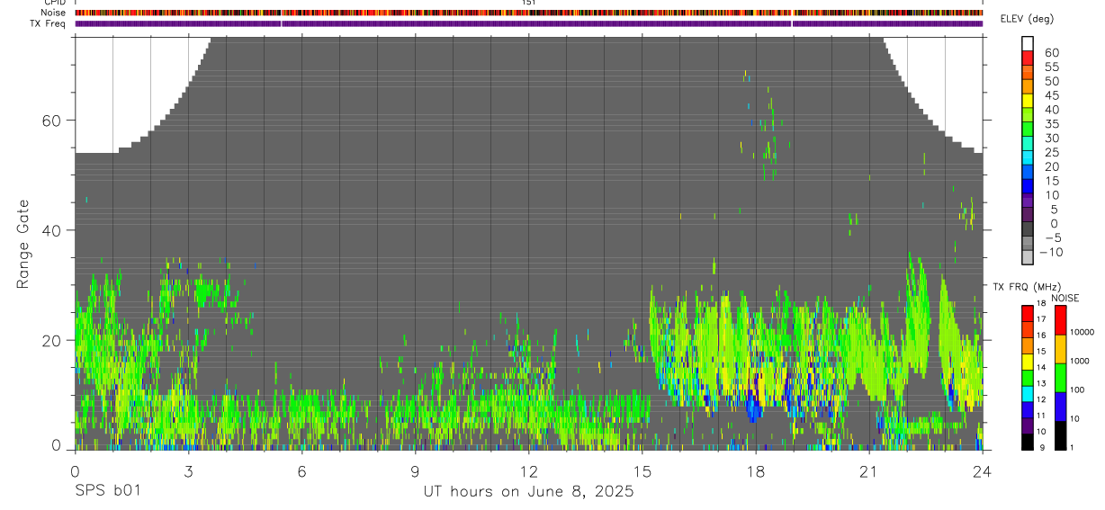Click the noise scale value '100'
Image resolution: width=1105 pixels, height=510 pixels.
click(1079, 389)
